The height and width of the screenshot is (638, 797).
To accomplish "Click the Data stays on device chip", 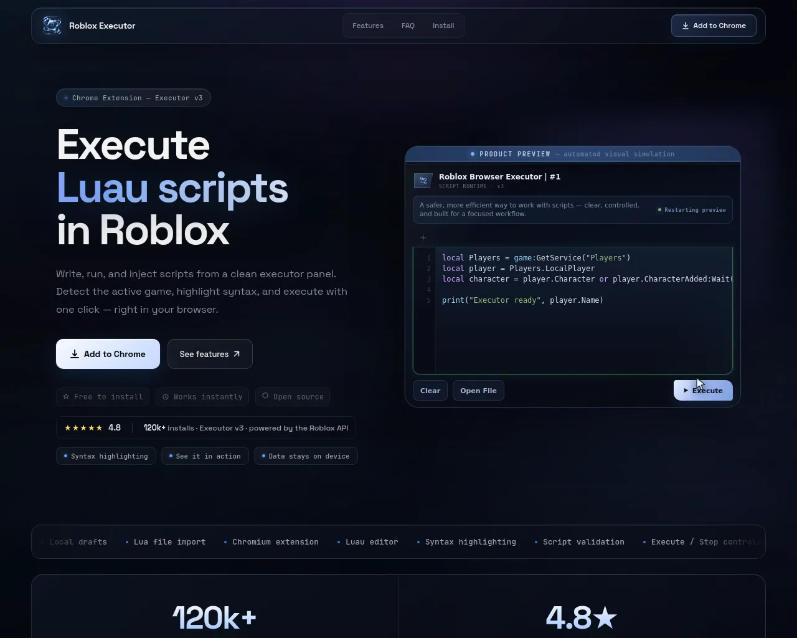I will coord(306,456).
